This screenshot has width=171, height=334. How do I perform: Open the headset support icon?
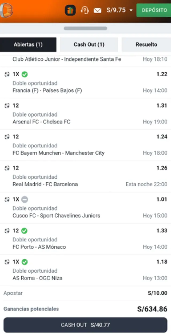[85, 10]
